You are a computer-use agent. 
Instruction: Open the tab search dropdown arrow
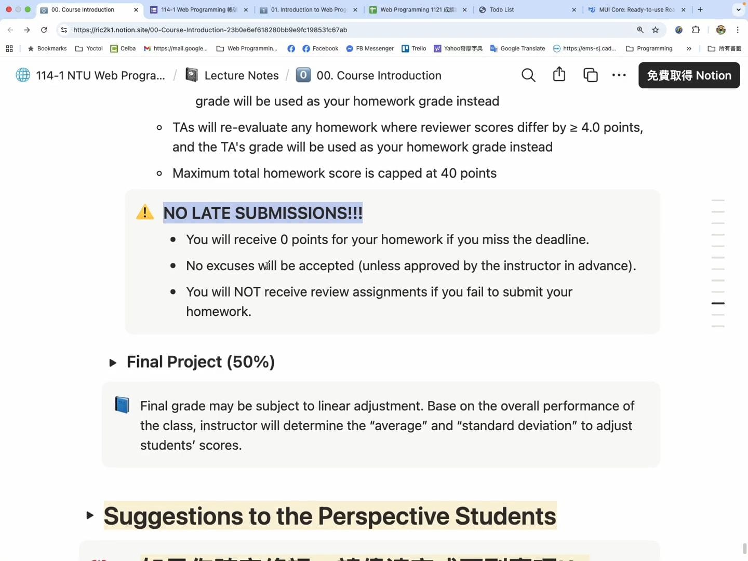(738, 10)
